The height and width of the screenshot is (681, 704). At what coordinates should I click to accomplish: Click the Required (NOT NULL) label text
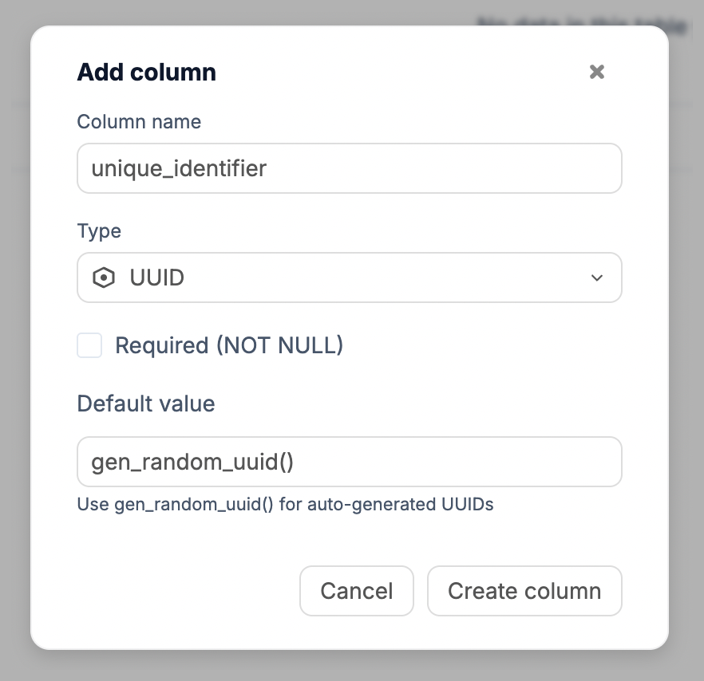click(x=229, y=345)
